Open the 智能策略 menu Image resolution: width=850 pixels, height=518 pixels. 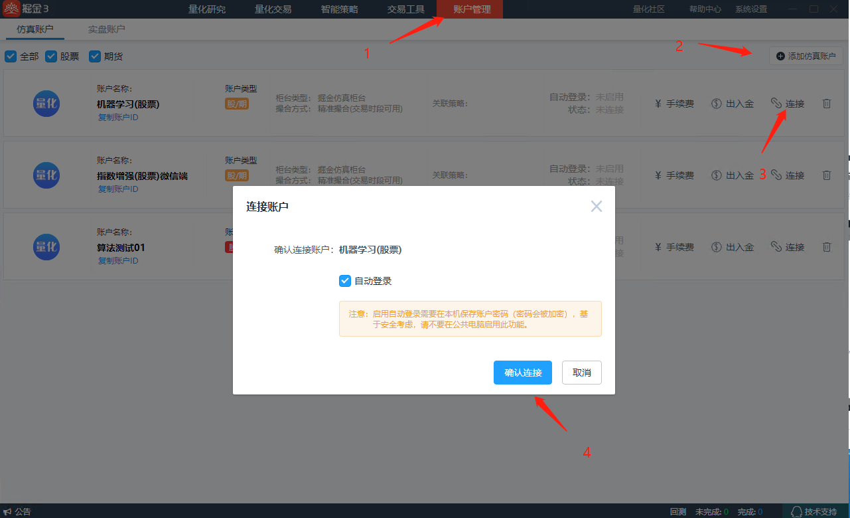pos(339,9)
